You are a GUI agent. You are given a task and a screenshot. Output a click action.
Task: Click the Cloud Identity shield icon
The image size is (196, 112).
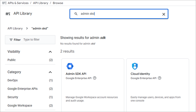click(x=135, y=66)
